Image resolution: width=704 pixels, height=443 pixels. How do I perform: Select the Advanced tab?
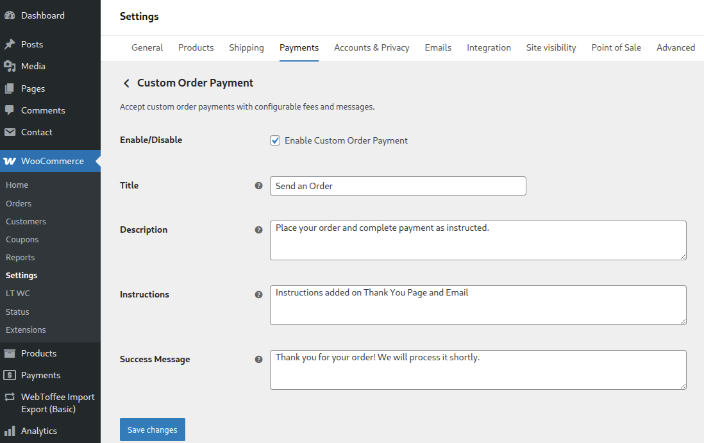tap(676, 48)
